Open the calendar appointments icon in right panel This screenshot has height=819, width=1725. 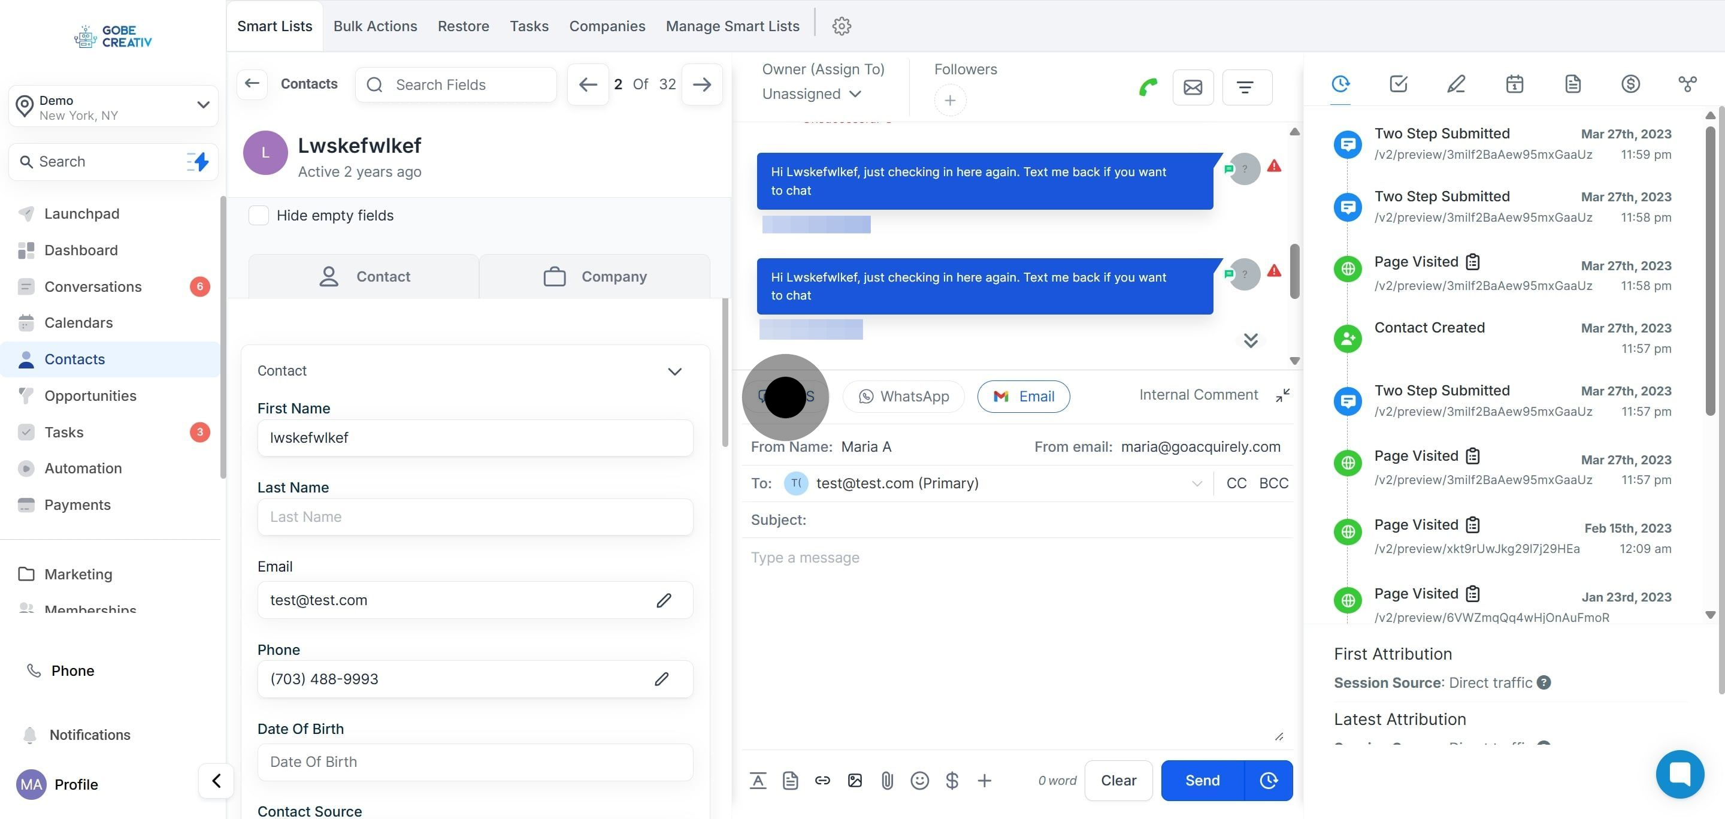(x=1514, y=84)
